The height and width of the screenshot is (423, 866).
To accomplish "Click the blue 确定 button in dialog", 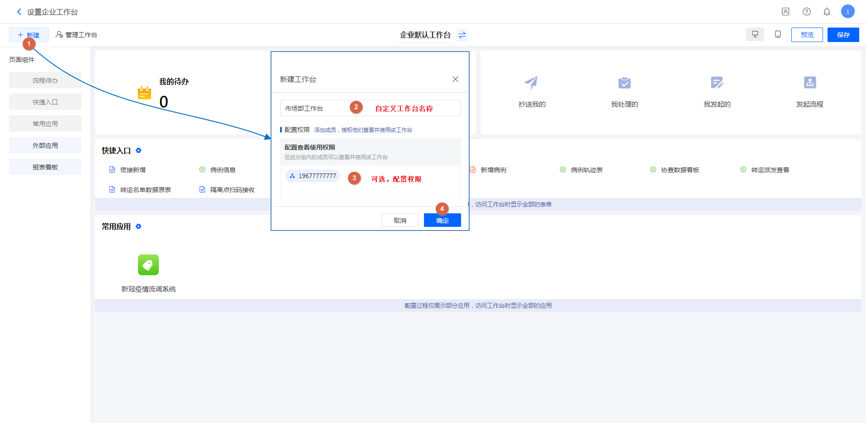I will click(442, 221).
